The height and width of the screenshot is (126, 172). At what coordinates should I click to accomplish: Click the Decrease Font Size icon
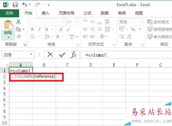click(x=68, y=29)
